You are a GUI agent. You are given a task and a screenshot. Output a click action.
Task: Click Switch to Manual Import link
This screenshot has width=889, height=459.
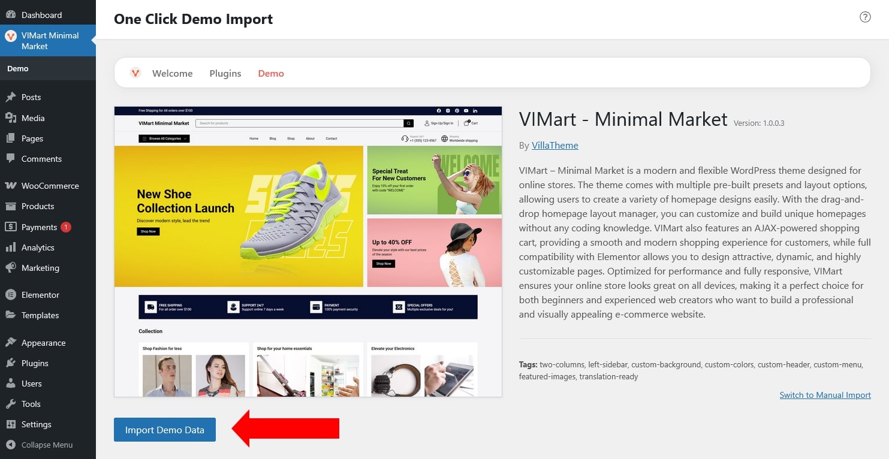click(825, 395)
